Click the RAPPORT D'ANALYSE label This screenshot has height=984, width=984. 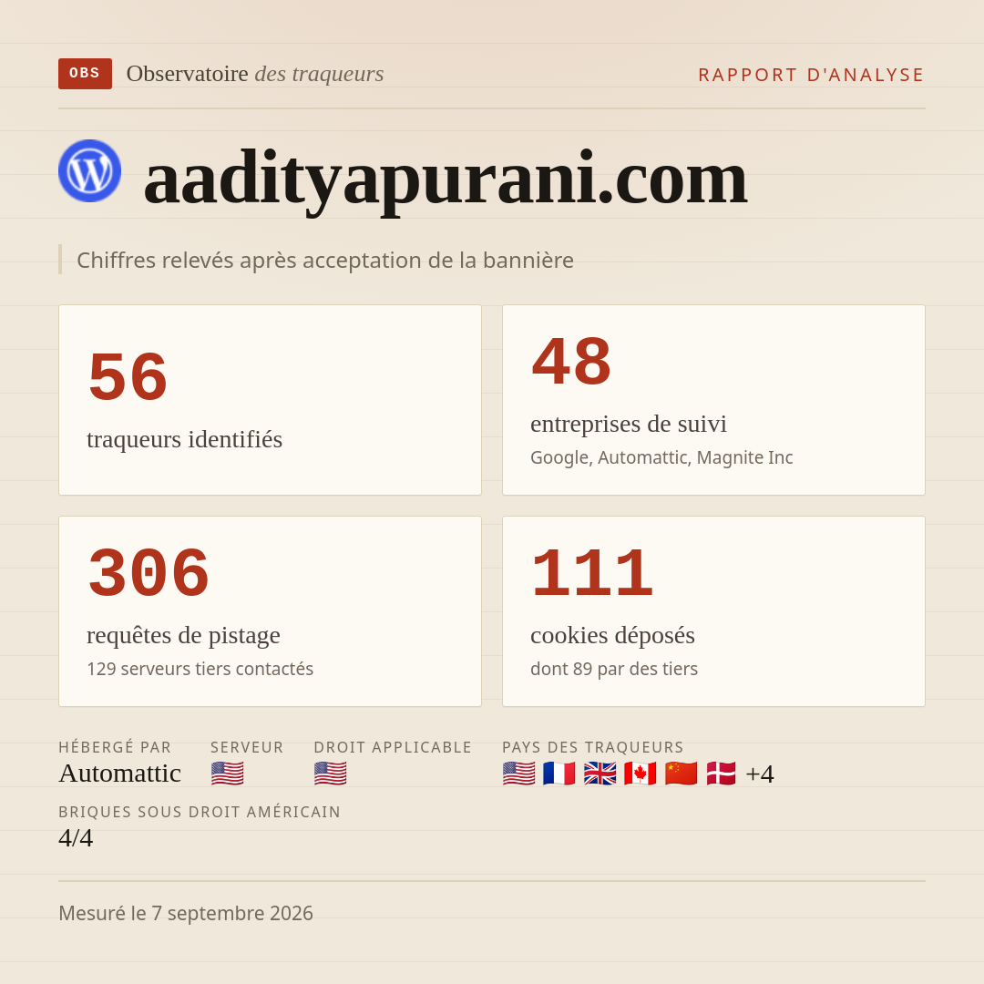(812, 75)
